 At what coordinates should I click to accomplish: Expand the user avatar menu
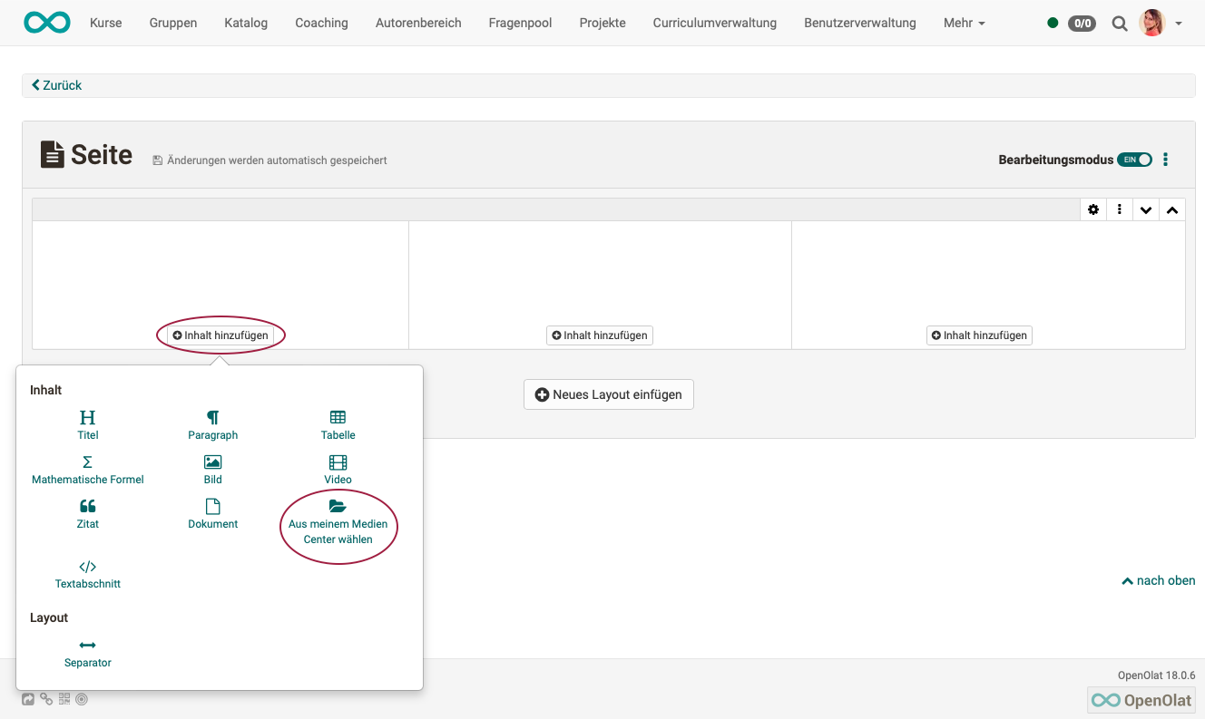tap(1160, 23)
